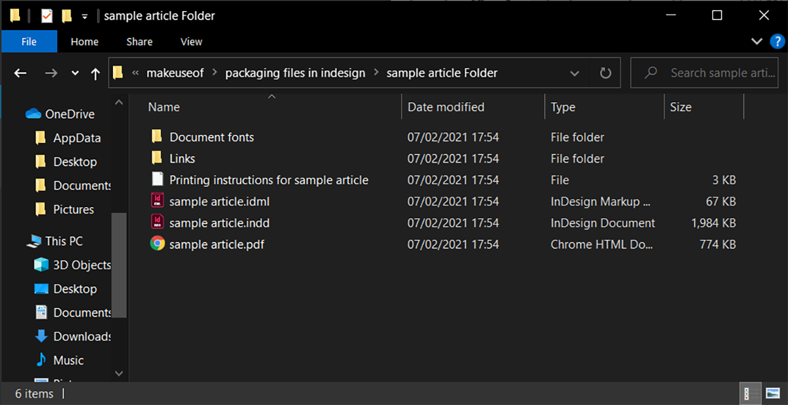Open the File menu tab
This screenshot has height=405, width=788.
[x=29, y=42]
